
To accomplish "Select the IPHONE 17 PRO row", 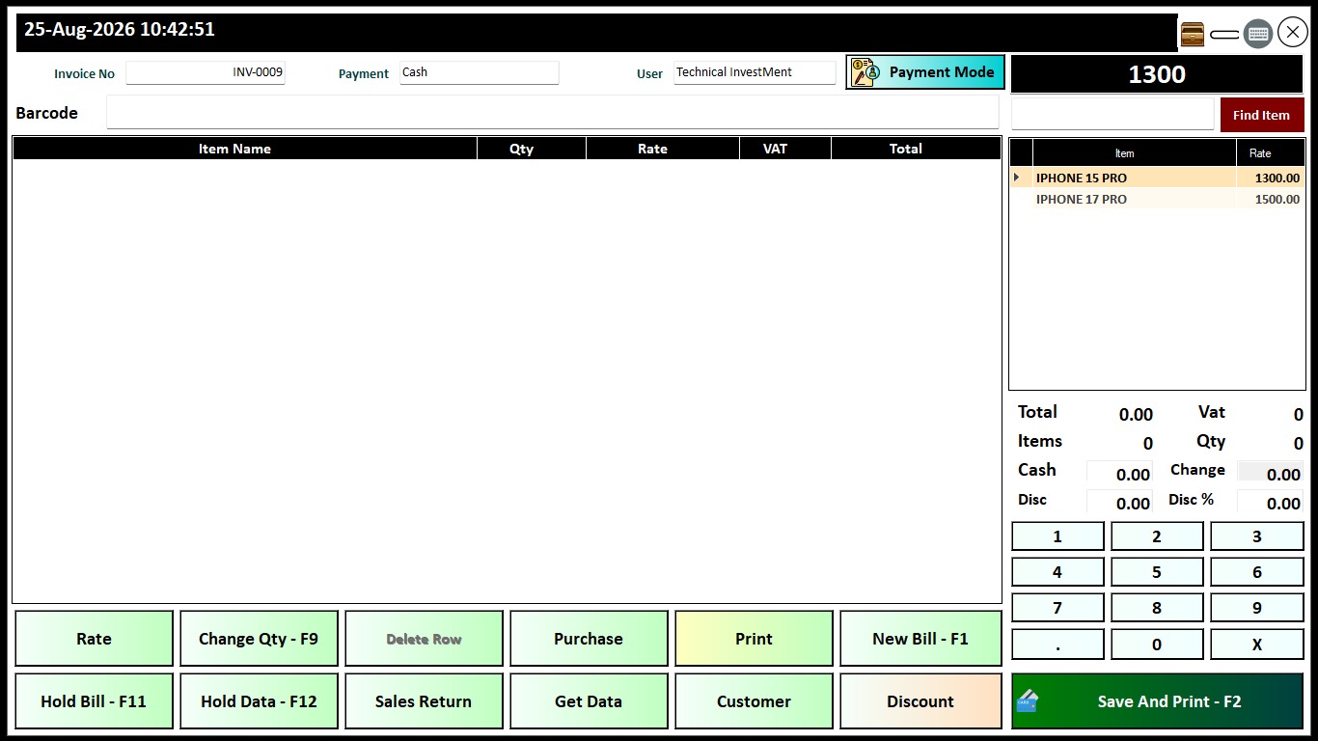I will 1157,199.
